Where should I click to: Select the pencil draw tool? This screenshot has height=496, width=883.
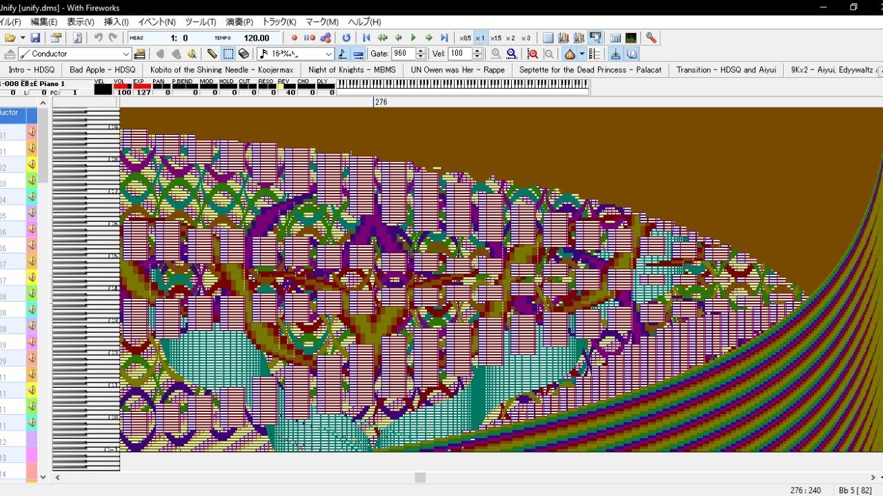click(x=212, y=54)
